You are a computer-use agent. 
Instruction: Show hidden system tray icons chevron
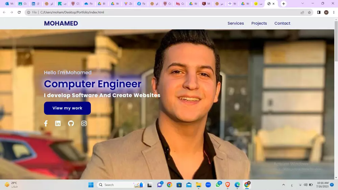tap(284, 185)
